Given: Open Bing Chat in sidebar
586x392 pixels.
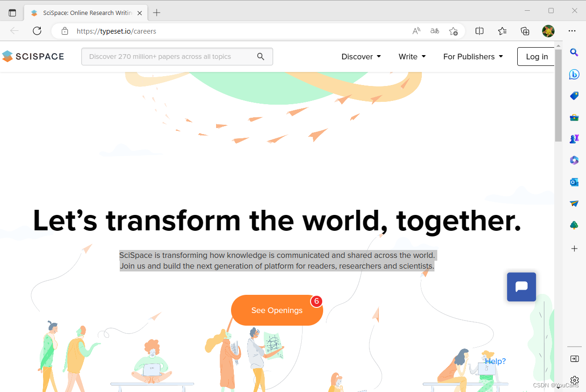Looking at the screenshot, I should pos(574,74).
